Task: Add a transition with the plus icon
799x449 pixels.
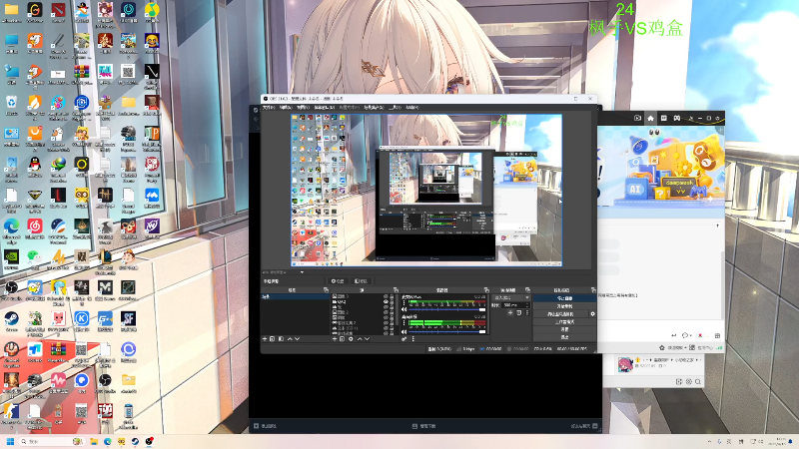Action: point(510,313)
